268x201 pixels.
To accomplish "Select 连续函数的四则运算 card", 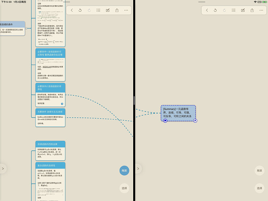I will pos(50,151).
